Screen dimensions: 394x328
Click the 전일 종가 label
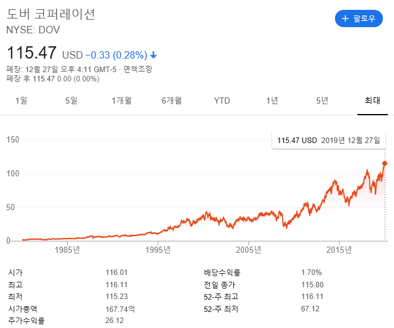click(220, 285)
